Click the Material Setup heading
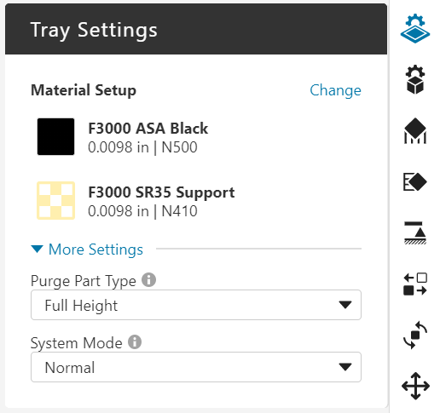 (84, 90)
